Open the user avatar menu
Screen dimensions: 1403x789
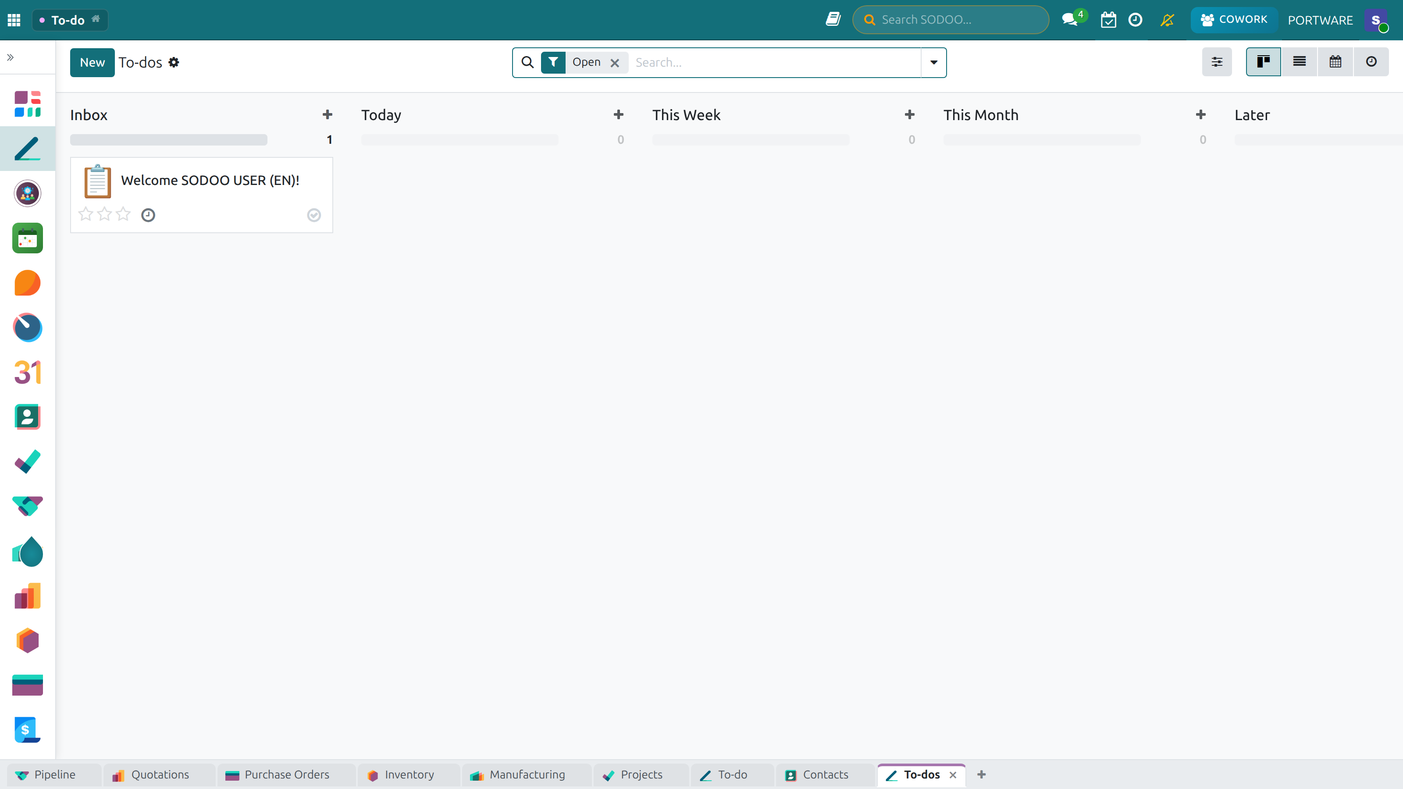point(1376,20)
